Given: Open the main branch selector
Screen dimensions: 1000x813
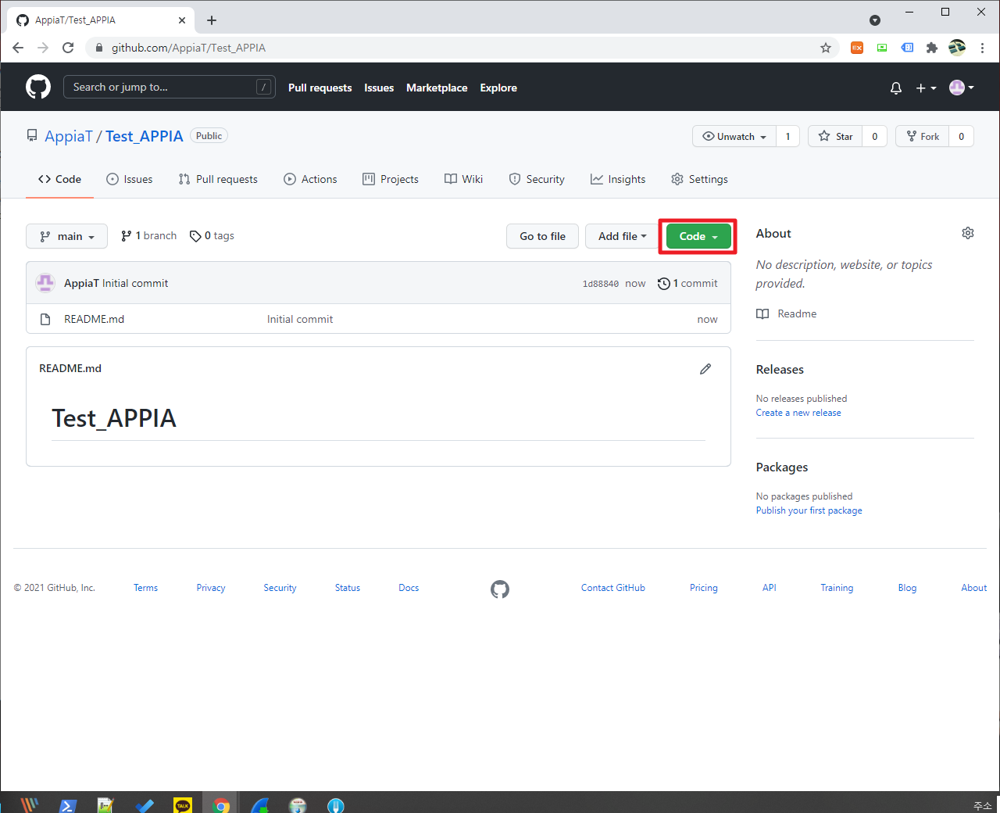Looking at the screenshot, I should tap(67, 236).
